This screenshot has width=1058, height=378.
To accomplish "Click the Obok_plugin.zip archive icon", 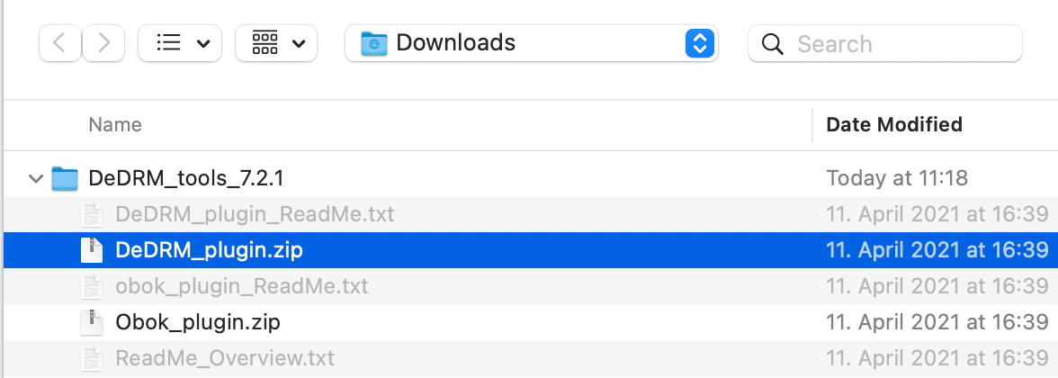I will point(92,322).
